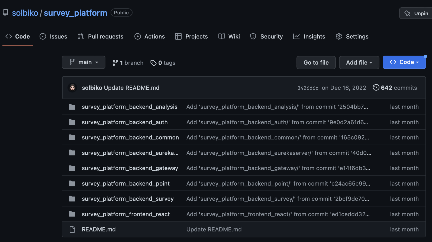The image size is (432, 242).
Task: View the Insights tab
Action: click(309, 36)
